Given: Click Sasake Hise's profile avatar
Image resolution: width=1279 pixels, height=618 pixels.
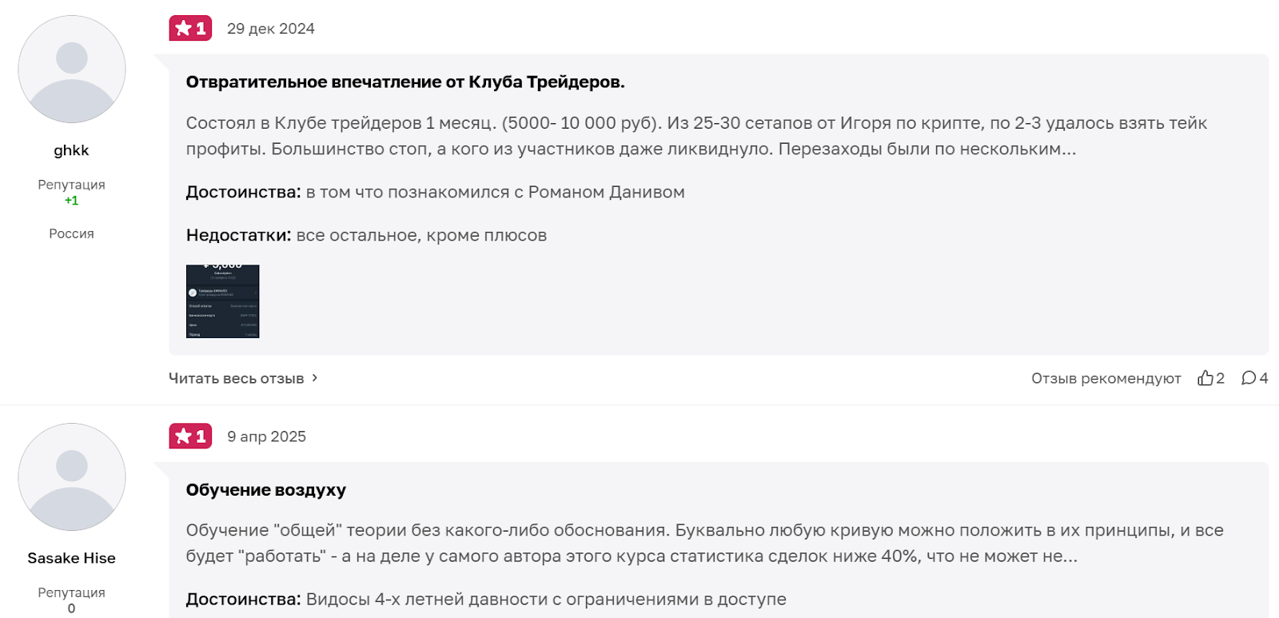Looking at the screenshot, I should point(72,477).
